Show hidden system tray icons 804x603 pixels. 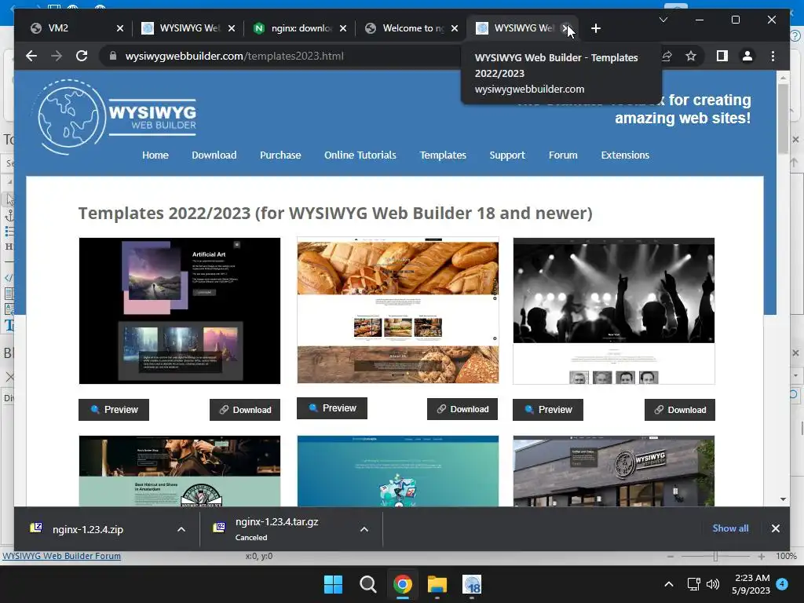tap(669, 584)
